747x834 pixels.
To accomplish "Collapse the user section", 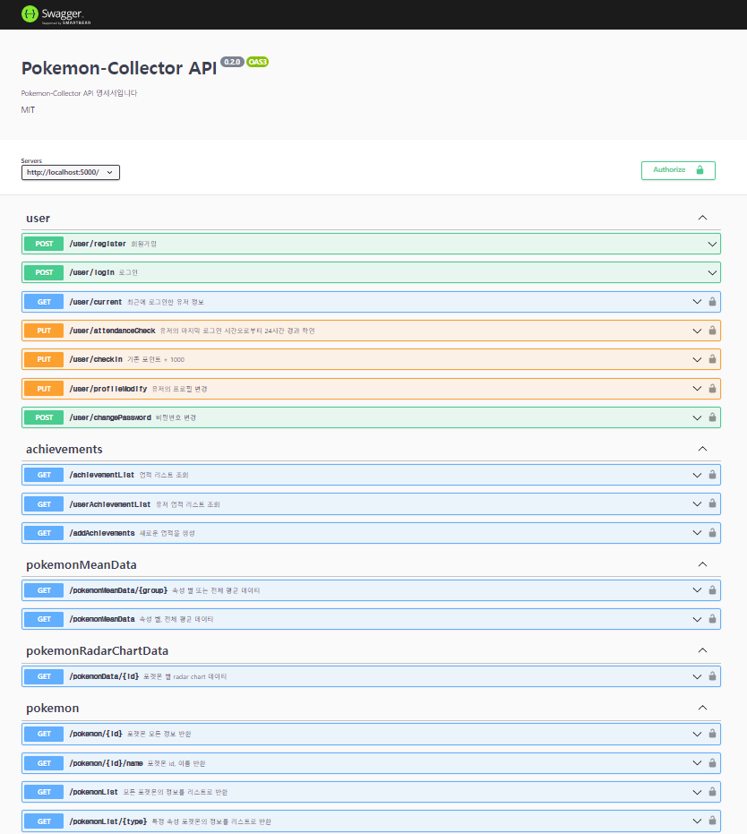I will (702, 218).
